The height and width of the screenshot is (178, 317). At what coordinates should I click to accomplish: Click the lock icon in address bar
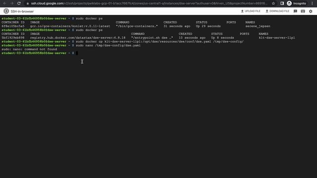[x=28, y=3]
